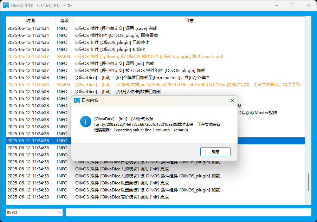
Task: Open the INFO log level dropdown
Action: pos(34,213)
